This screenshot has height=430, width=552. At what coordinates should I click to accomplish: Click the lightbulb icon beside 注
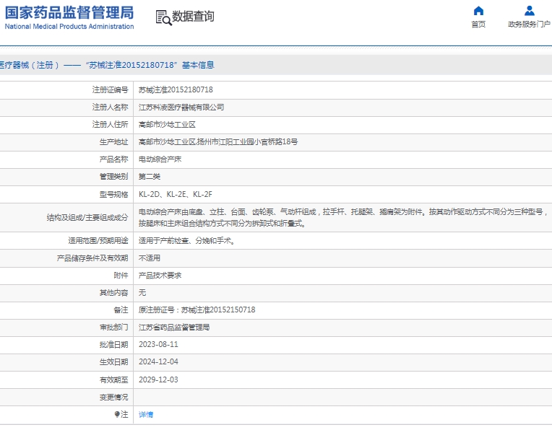117,414
